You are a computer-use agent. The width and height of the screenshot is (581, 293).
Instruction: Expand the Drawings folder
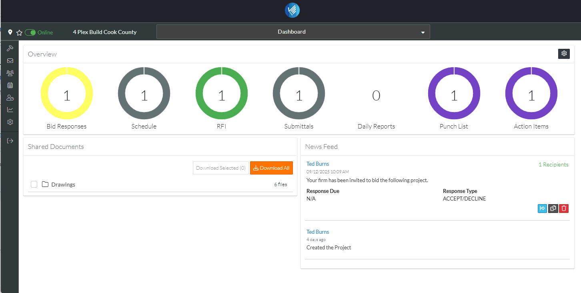pos(63,185)
